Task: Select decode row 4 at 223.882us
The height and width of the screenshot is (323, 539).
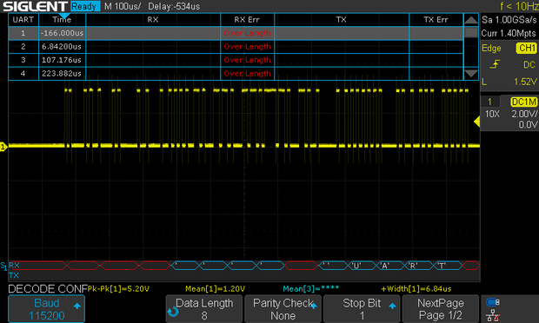Action: click(x=236, y=74)
